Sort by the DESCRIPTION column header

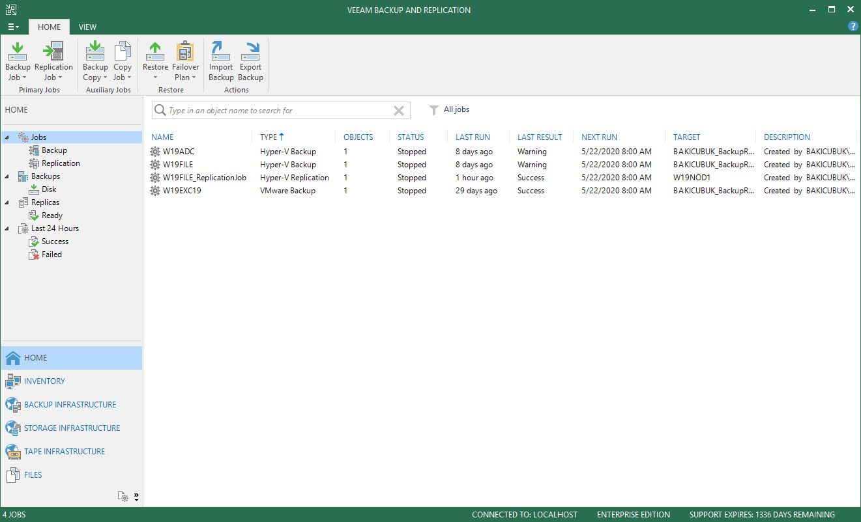click(787, 137)
